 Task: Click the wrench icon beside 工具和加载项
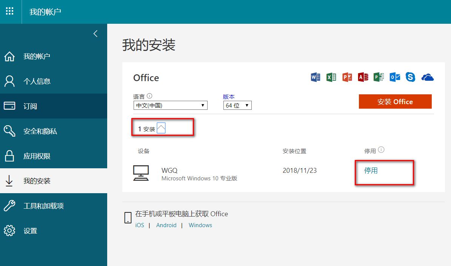pyautogui.click(x=9, y=206)
